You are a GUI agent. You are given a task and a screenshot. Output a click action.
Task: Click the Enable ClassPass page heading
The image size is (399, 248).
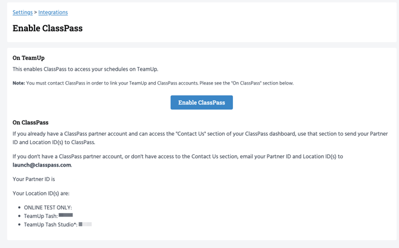(x=48, y=28)
